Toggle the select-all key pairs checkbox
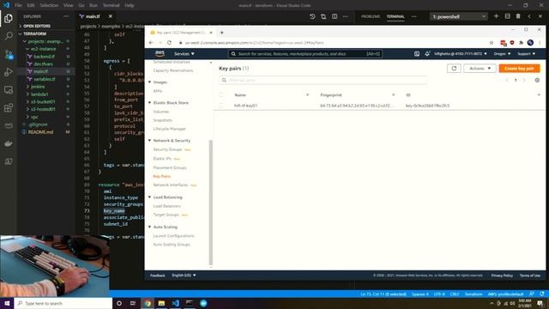 [x=221, y=95]
